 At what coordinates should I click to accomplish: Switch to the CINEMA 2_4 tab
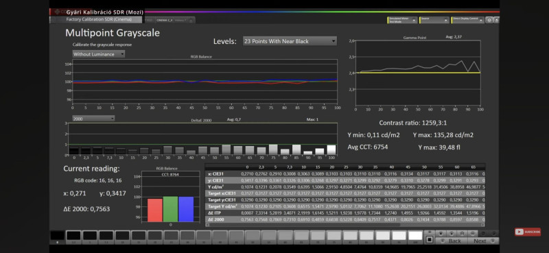164,21
